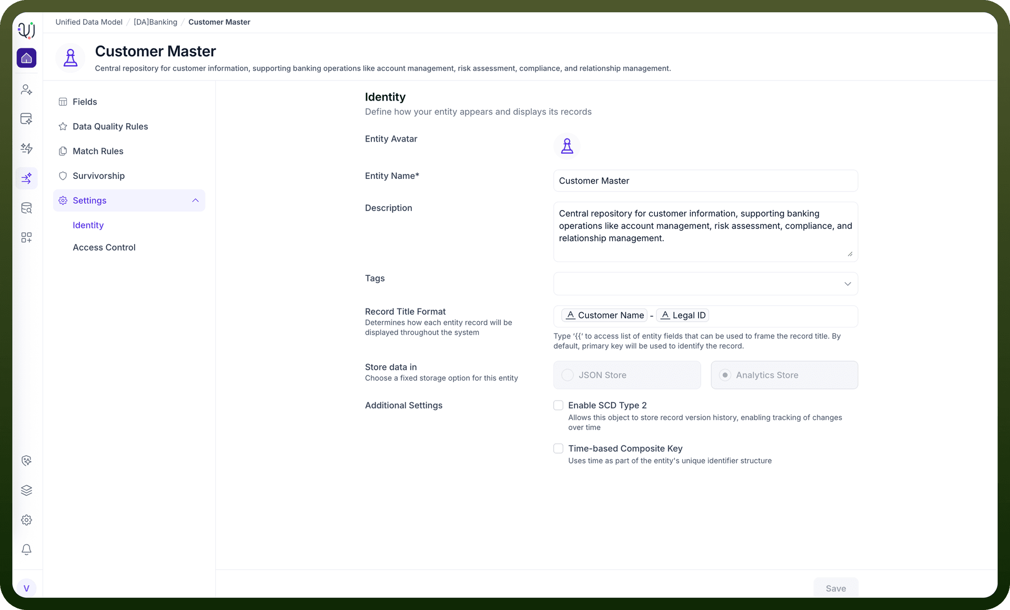1010x610 pixels.
Task: Click the apps grid plus icon
Action: click(x=26, y=237)
